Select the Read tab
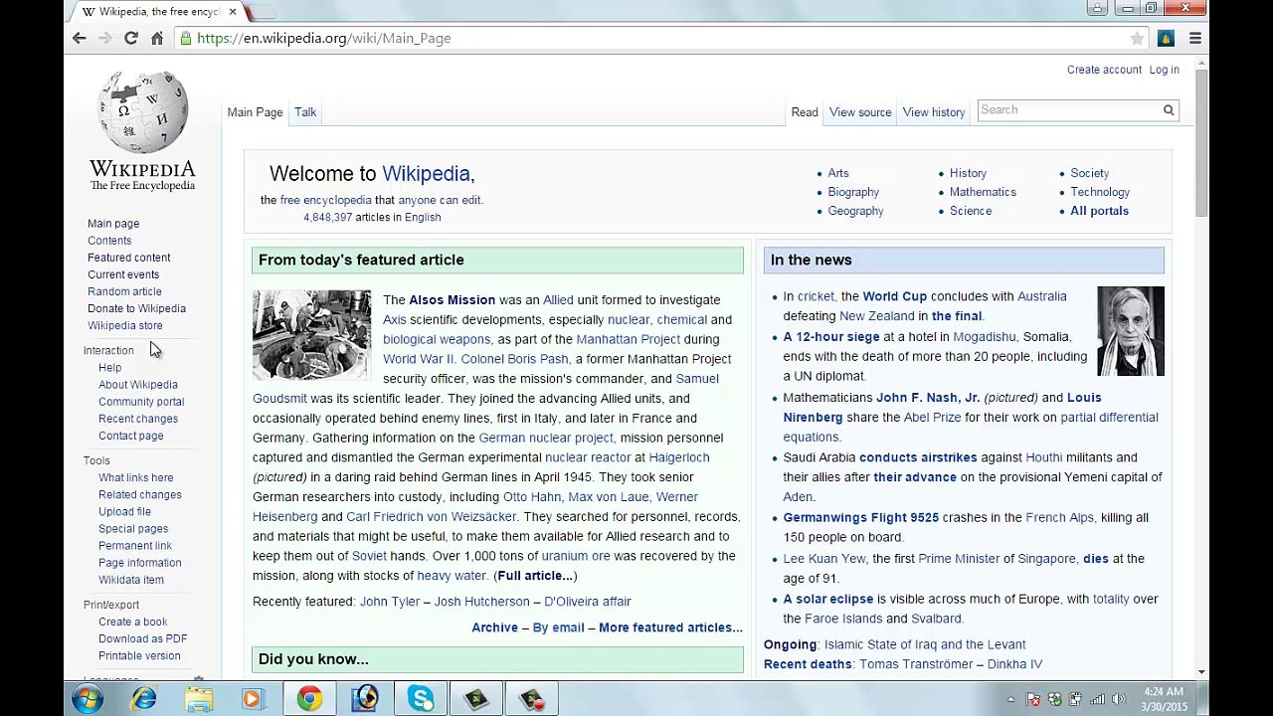Image resolution: width=1273 pixels, height=716 pixels. pos(805,112)
